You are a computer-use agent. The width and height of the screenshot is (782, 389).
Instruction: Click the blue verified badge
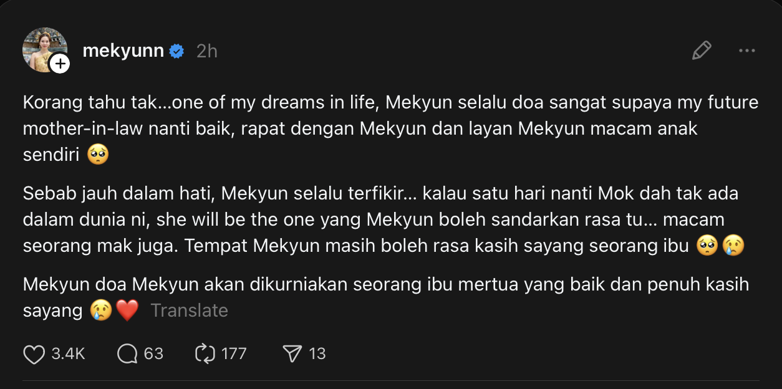[176, 51]
